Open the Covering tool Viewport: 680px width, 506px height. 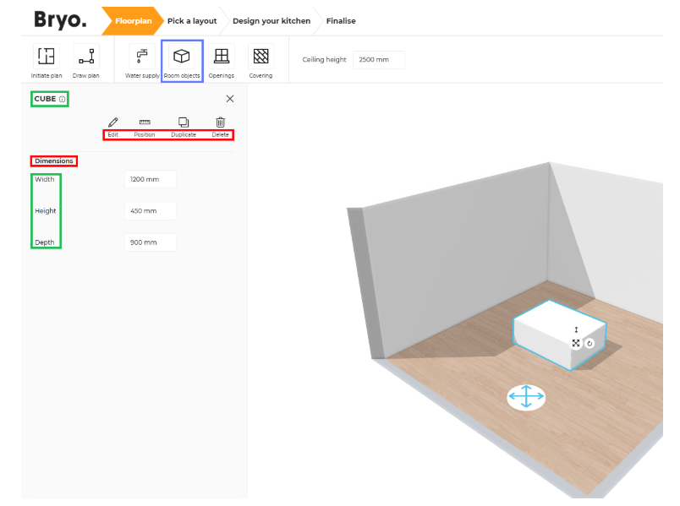[x=260, y=57]
